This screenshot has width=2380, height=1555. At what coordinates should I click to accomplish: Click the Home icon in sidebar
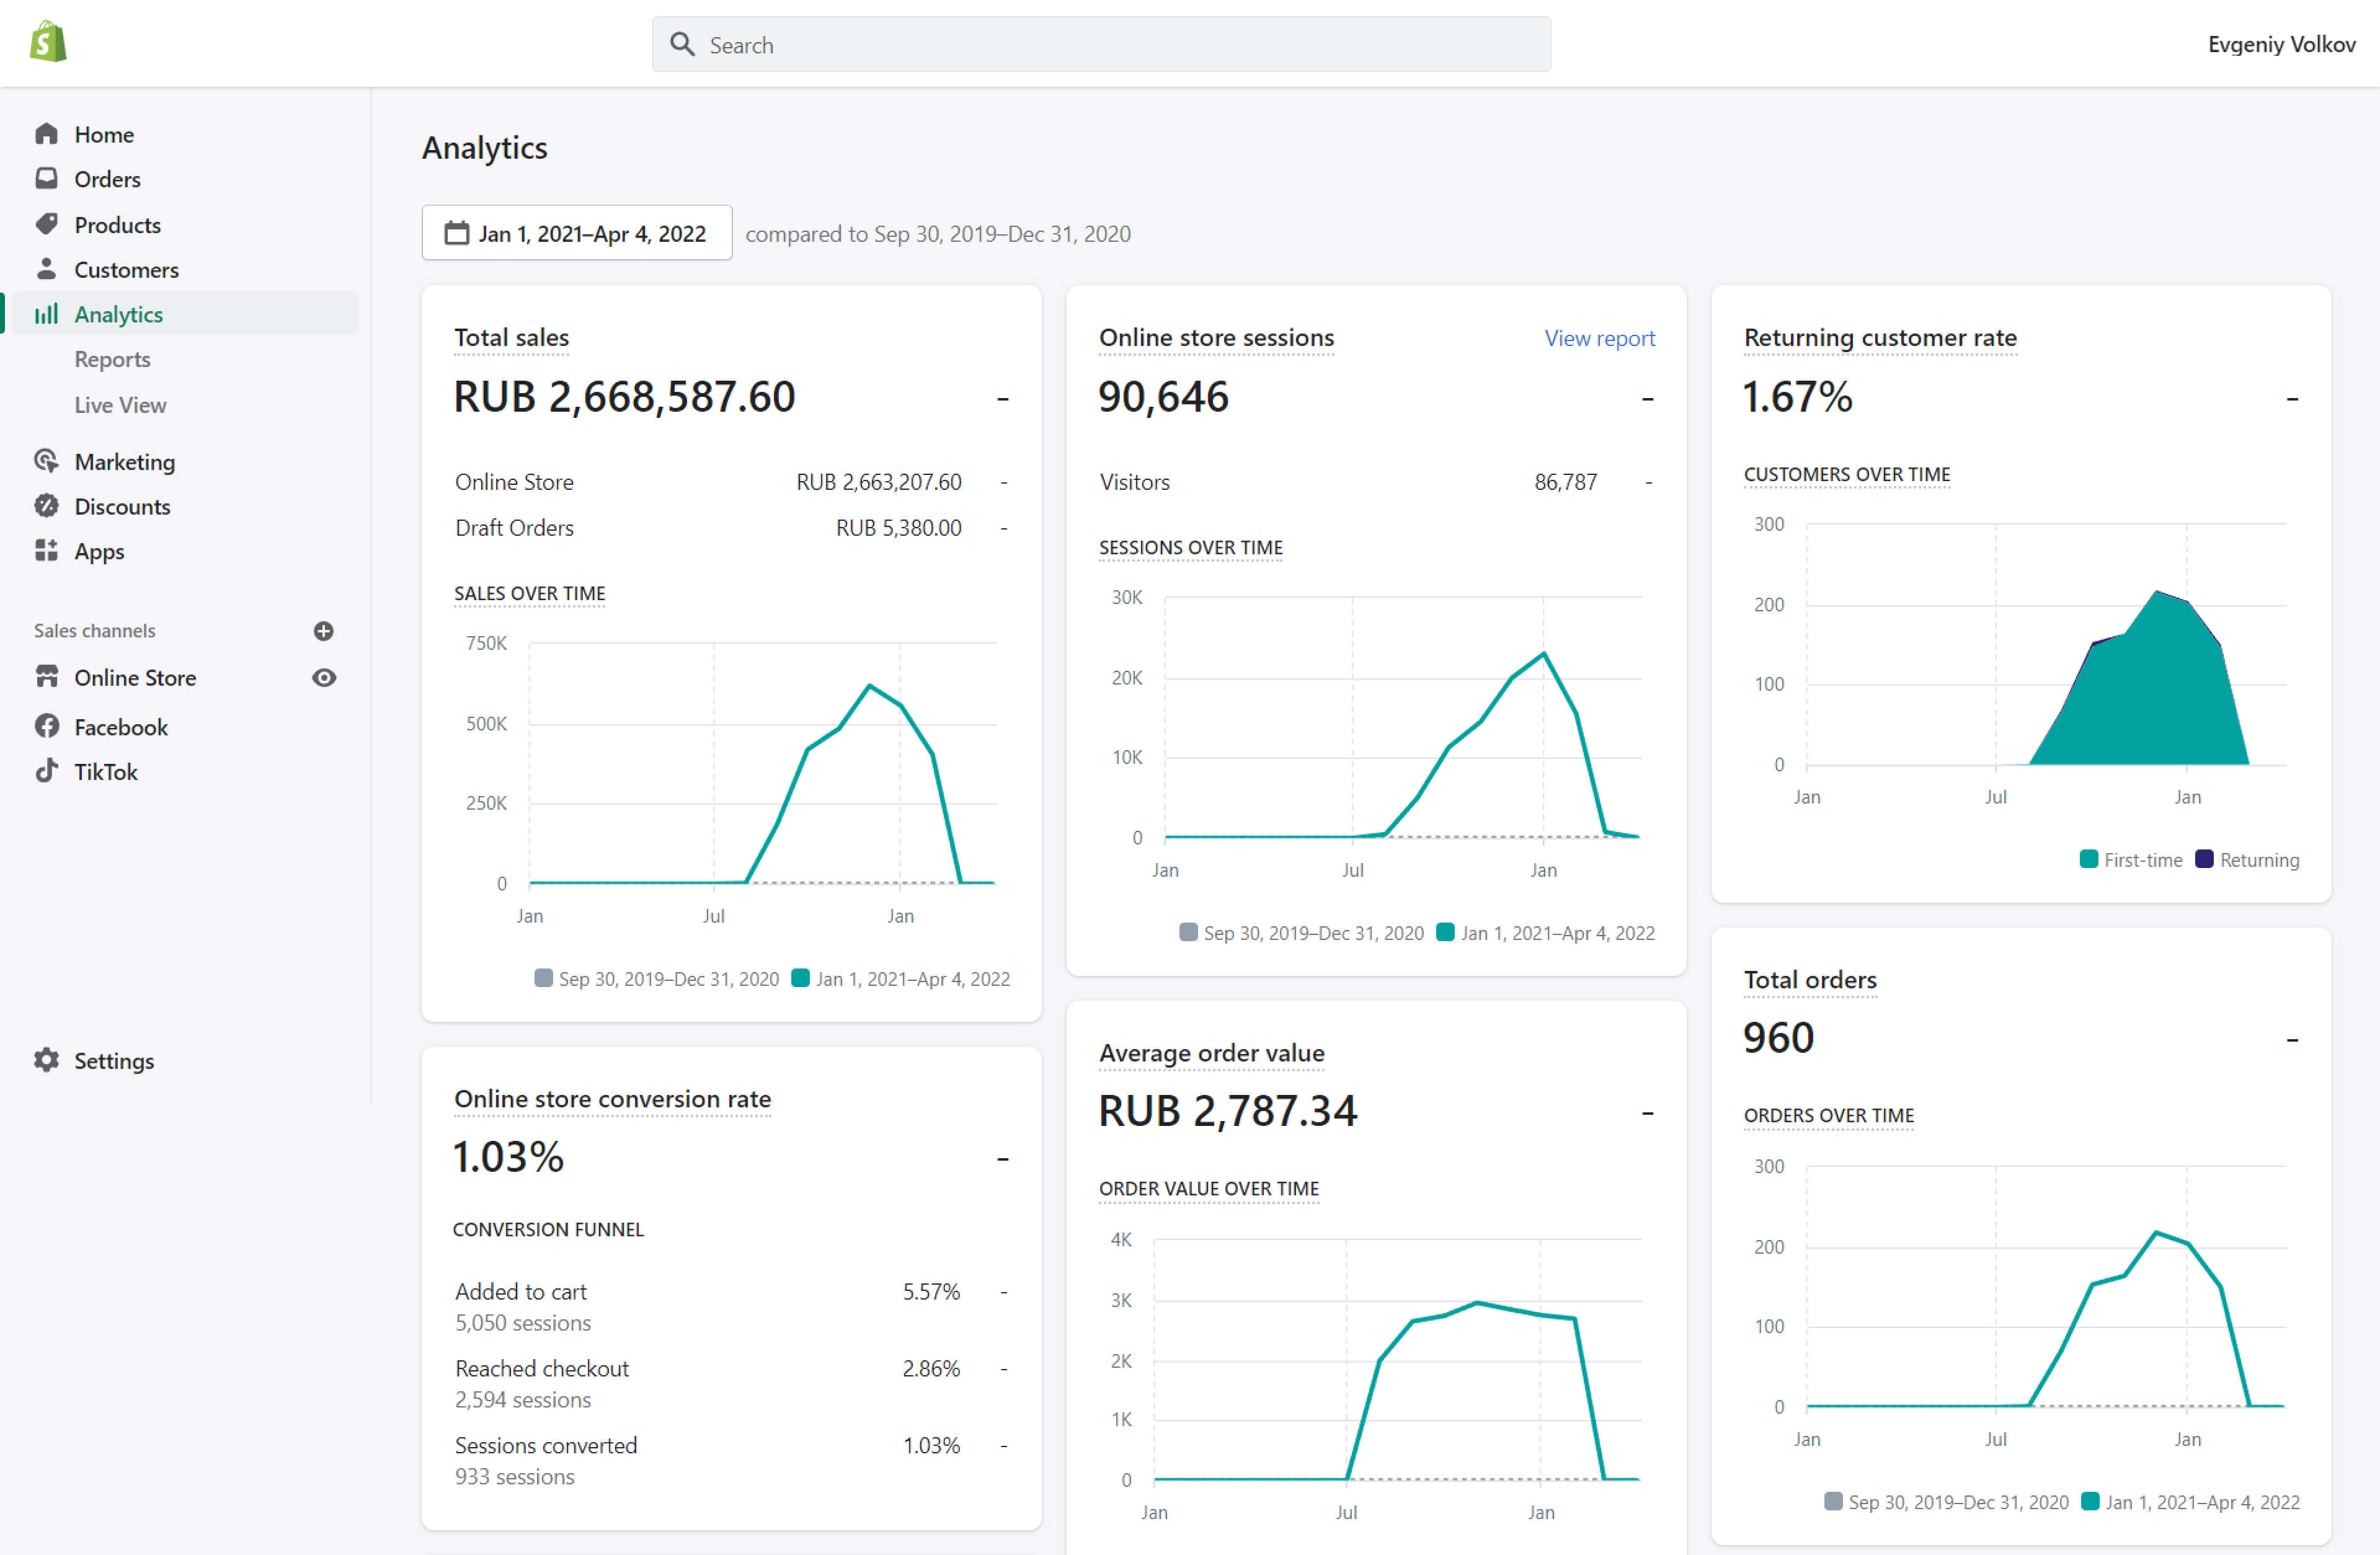coord(46,134)
